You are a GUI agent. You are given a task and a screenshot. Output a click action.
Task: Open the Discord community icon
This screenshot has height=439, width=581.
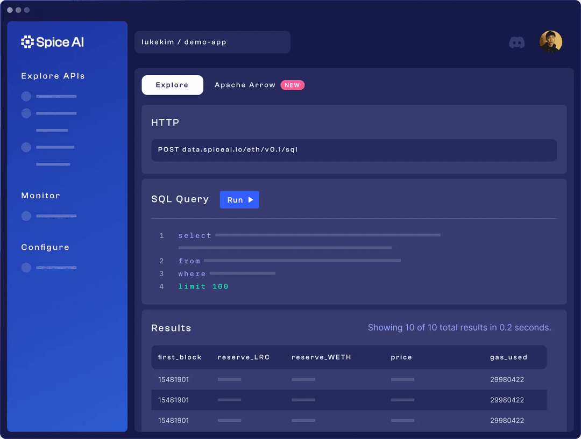coord(516,42)
